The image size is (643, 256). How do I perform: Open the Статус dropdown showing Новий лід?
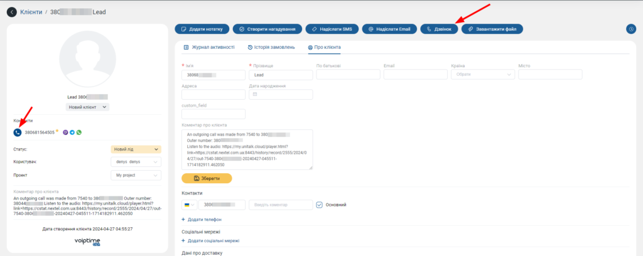tap(135, 149)
